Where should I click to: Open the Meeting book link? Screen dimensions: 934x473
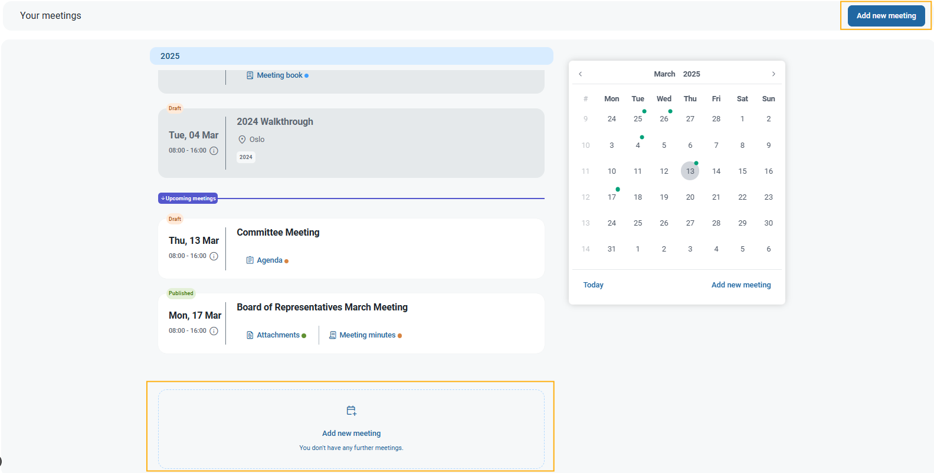(x=280, y=75)
